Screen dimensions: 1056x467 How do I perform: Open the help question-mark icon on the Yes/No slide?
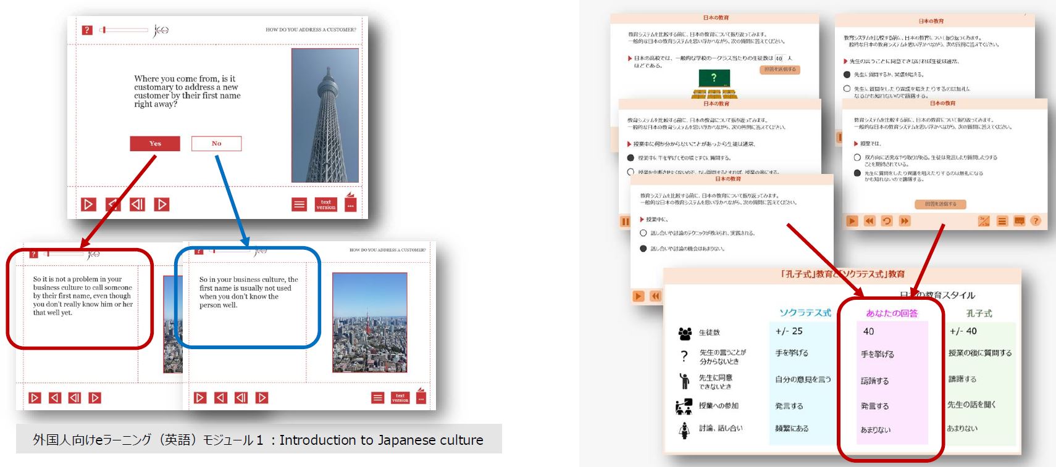pyautogui.click(x=87, y=30)
